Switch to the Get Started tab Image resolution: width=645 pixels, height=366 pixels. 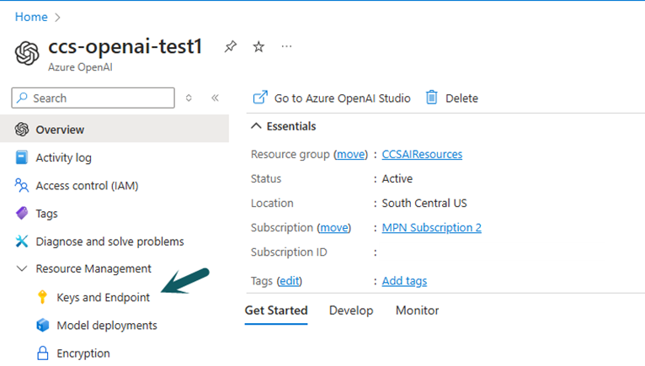pyautogui.click(x=276, y=310)
